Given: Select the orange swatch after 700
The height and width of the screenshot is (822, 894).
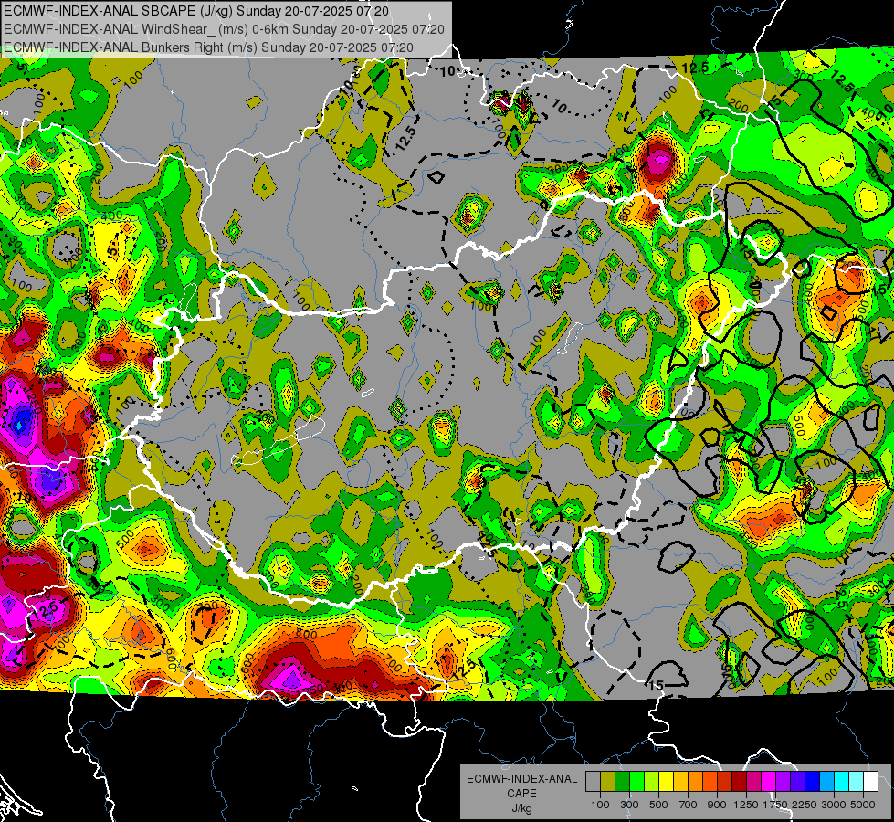Looking at the screenshot, I should pyautogui.click(x=696, y=782).
